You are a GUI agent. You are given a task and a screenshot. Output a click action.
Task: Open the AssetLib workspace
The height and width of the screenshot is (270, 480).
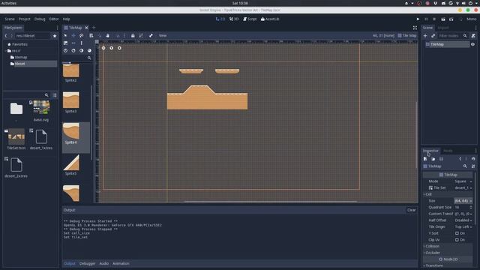270,19
